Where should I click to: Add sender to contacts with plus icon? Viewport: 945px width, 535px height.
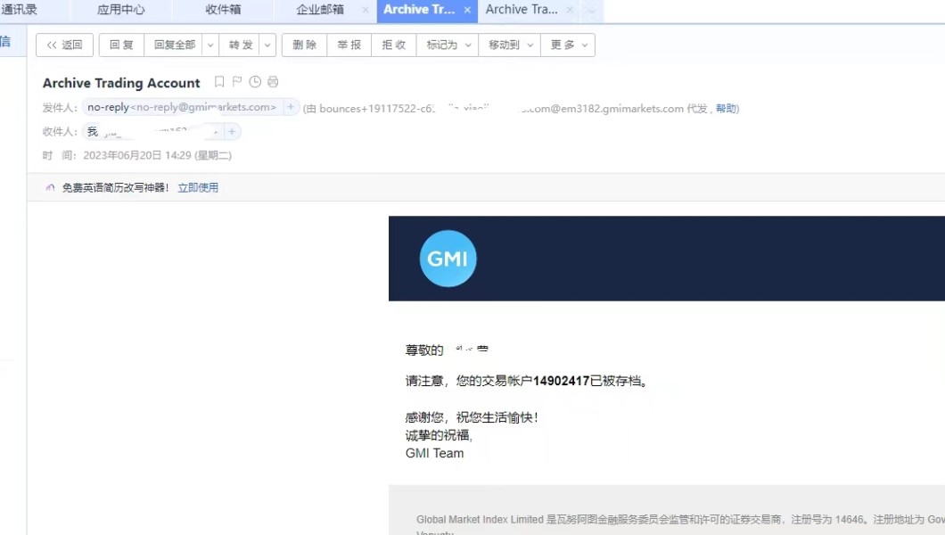(x=291, y=107)
